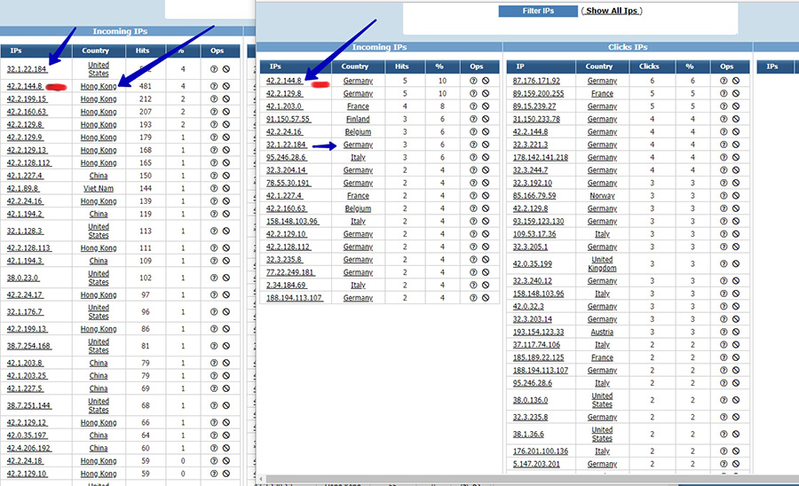Viewport: 799px width, 486px height.
Task: Click info icon for clicks IP 85.166.79.59
Action: click(724, 195)
